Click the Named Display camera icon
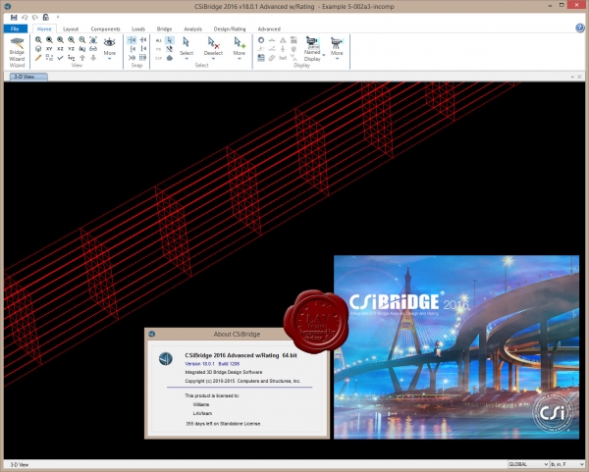 [x=312, y=42]
